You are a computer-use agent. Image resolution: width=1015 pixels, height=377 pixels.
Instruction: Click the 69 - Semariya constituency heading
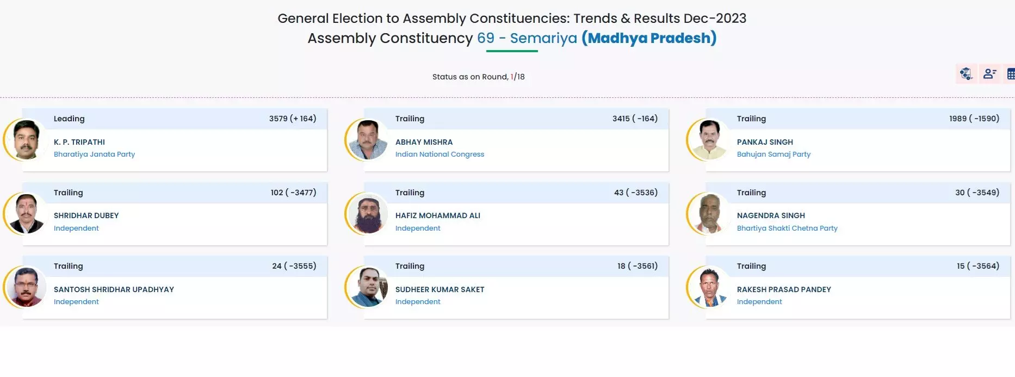click(527, 38)
